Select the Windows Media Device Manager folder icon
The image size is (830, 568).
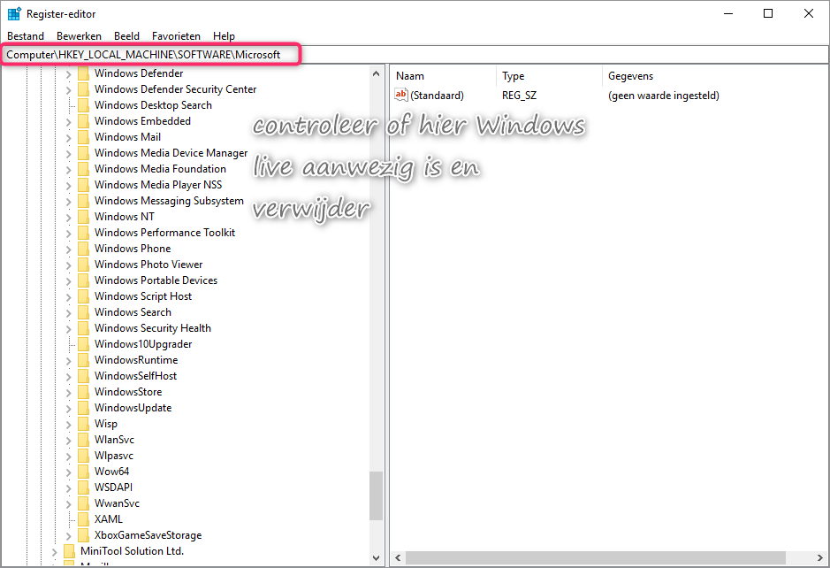point(83,152)
